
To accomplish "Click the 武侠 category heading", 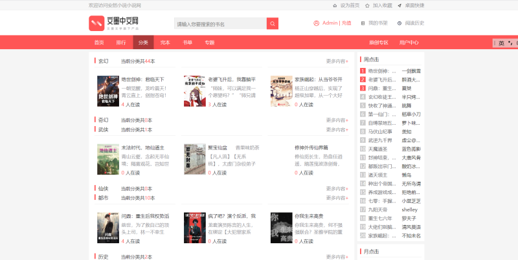I will pyautogui.click(x=103, y=129).
